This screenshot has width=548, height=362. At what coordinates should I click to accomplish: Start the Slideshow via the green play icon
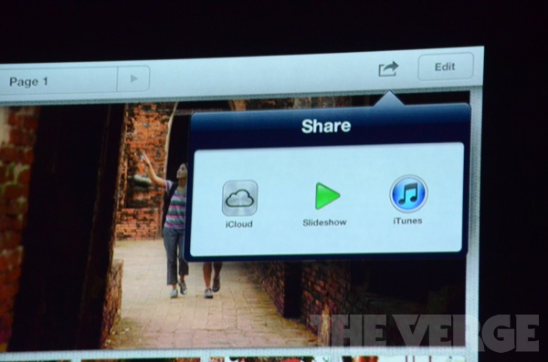pos(327,196)
